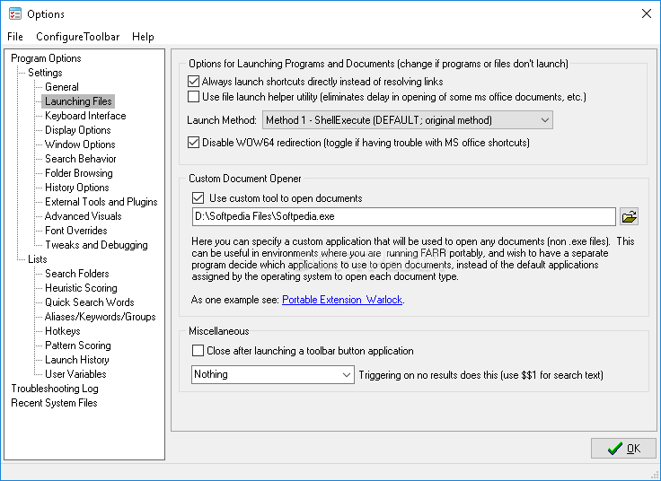Click the window resize grip in corner
Image resolution: width=661 pixels, height=481 pixels.
coord(655,475)
